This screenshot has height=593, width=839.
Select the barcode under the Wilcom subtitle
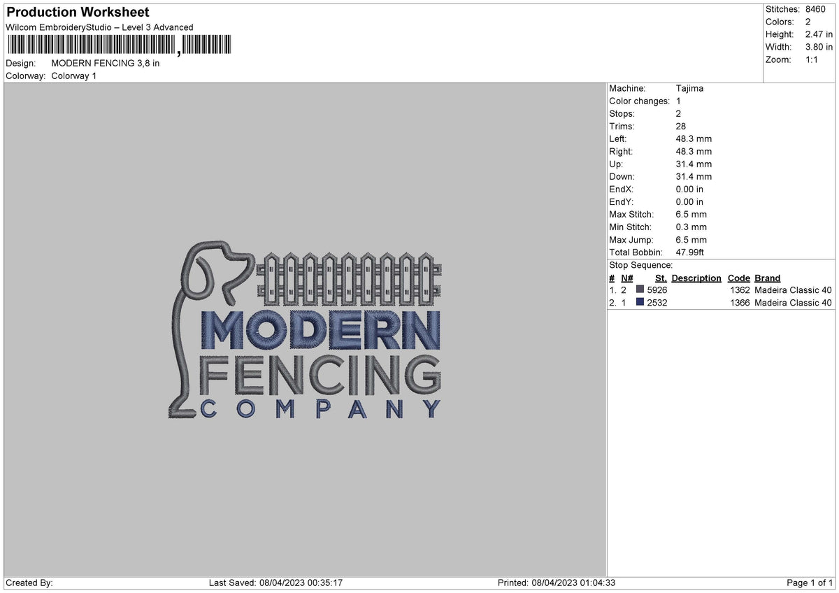pyautogui.click(x=118, y=46)
